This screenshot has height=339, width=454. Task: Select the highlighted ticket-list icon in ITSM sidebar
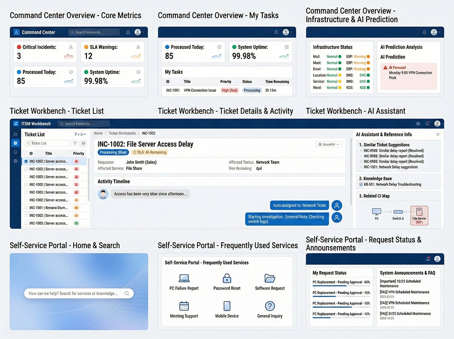coord(16,143)
